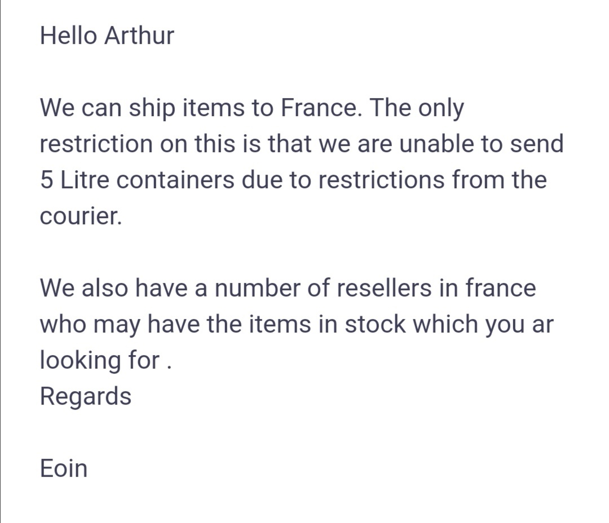Click the "looking for ." line

(x=105, y=360)
